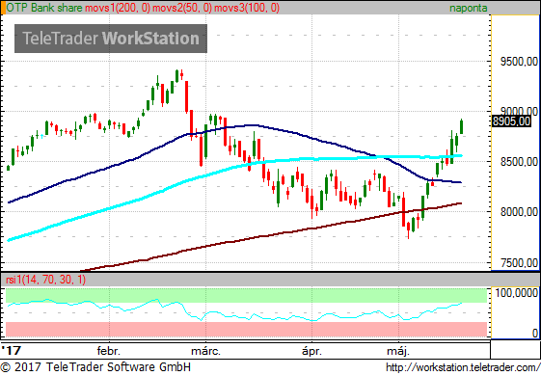
Task: Click the RSI 0 axis label
Action: (x=535, y=333)
